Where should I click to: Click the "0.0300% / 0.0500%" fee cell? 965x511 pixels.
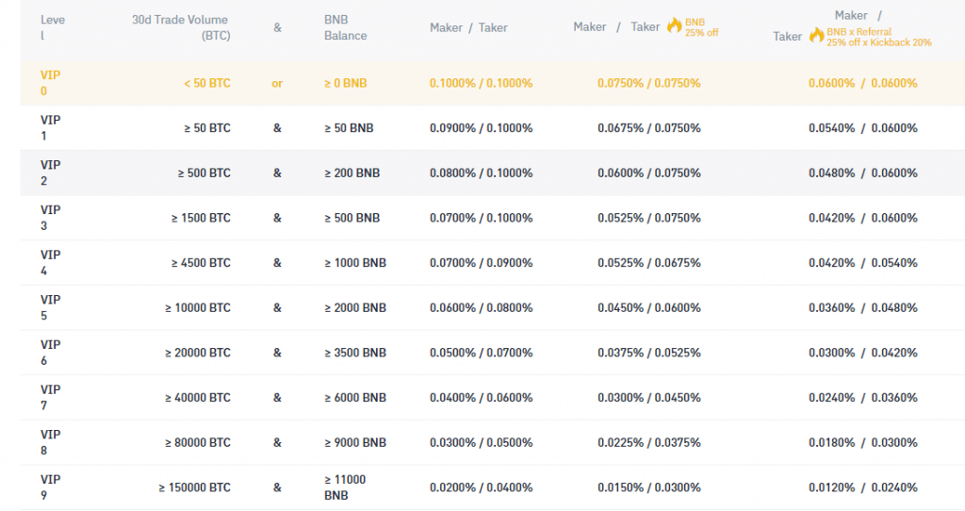[482, 443]
